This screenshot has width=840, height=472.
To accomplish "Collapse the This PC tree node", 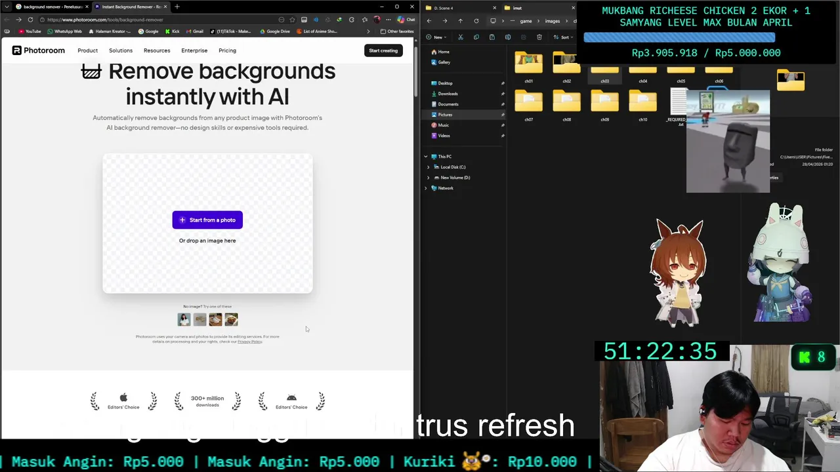I will point(425,157).
